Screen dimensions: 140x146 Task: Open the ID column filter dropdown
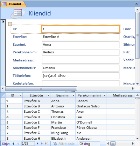coord(21,95)
